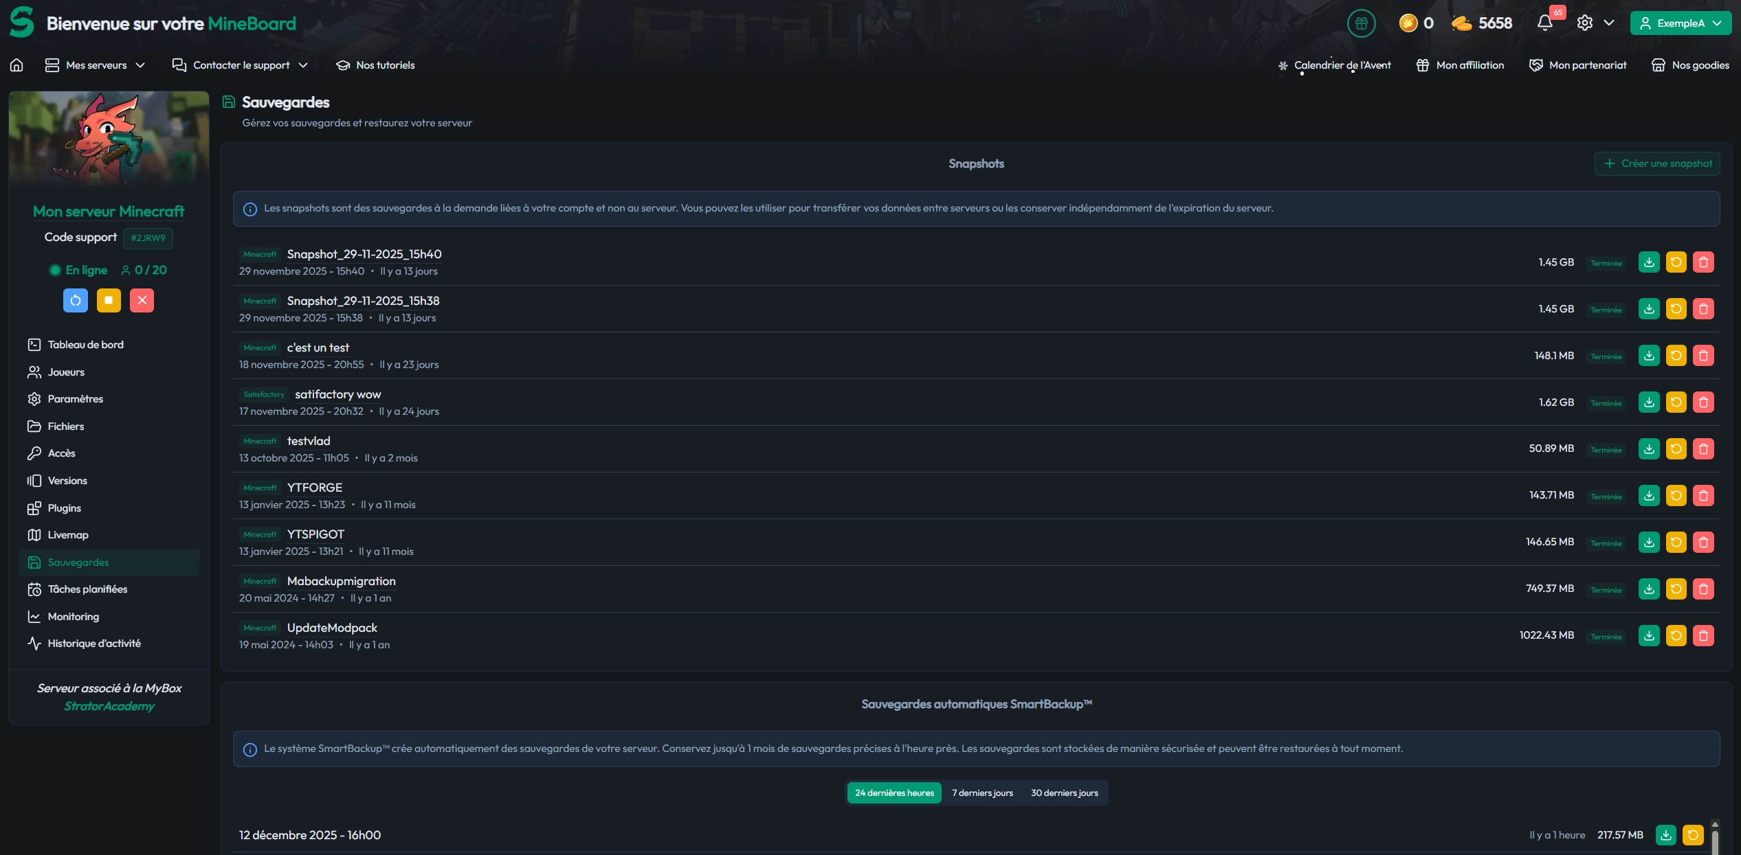The width and height of the screenshot is (1741, 855).
Task: Click Créer une snapshot button
Action: coord(1657,163)
